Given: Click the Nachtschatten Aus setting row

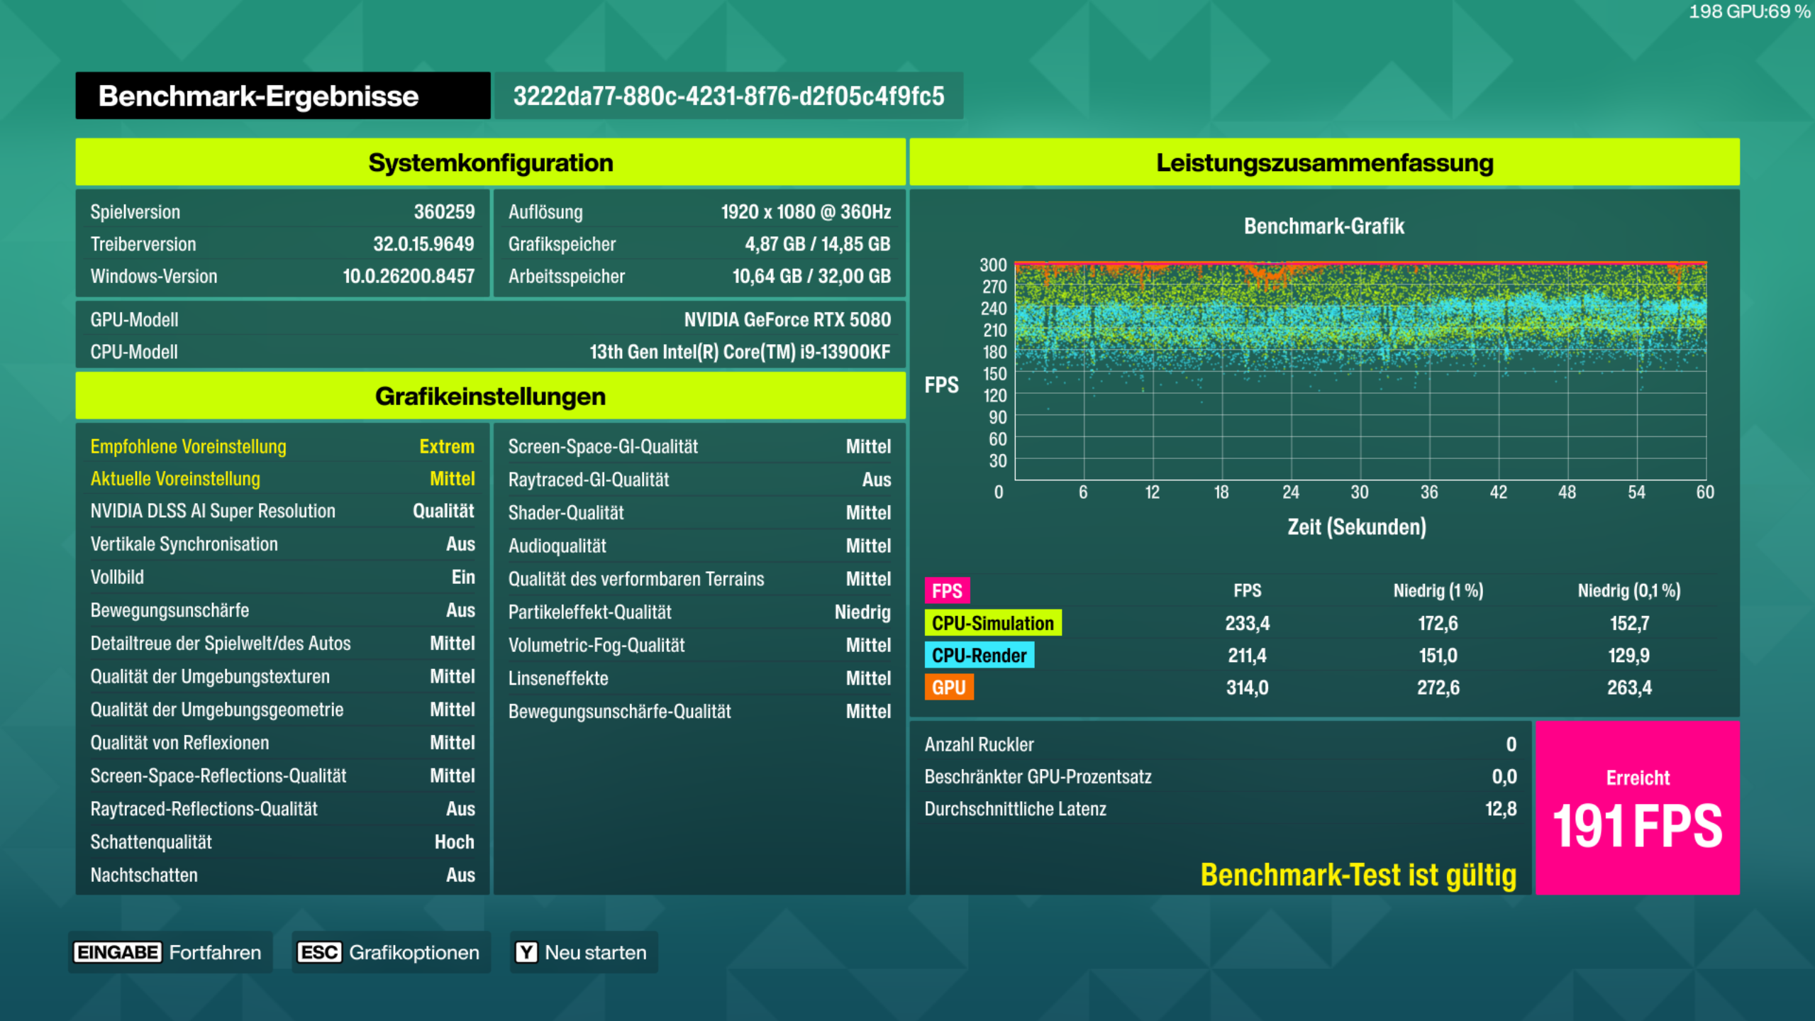Looking at the screenshot, I should click(x=282, y=875).
